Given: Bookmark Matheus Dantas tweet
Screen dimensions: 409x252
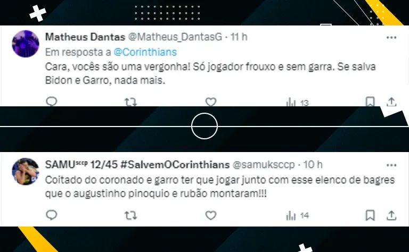Looking at the screenshot, I should [370, 102].
